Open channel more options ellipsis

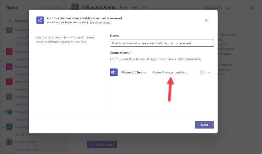240,7
